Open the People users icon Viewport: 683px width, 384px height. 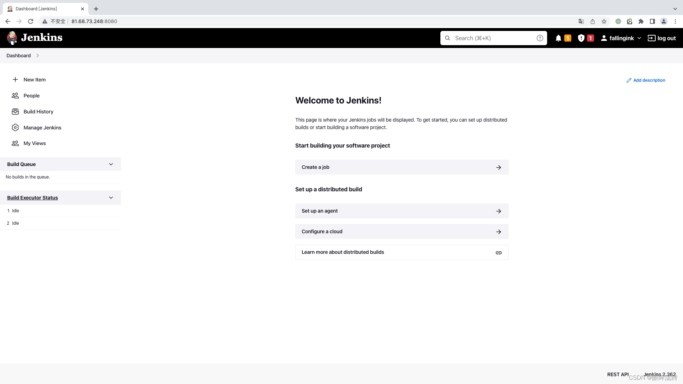point(15,95)
